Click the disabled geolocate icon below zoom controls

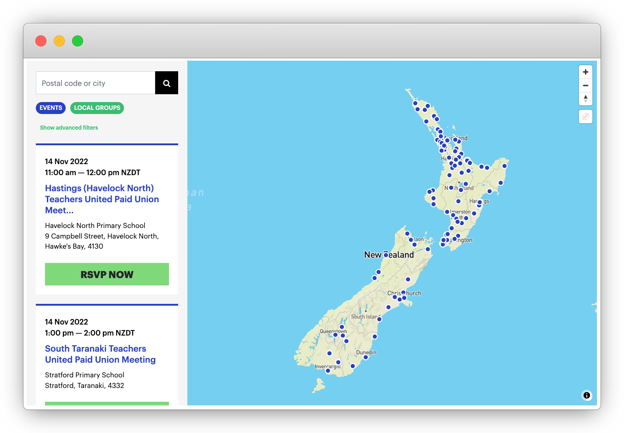tap(585, 117)
